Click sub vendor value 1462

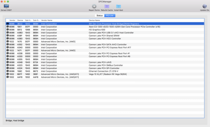tap(28, 74)
